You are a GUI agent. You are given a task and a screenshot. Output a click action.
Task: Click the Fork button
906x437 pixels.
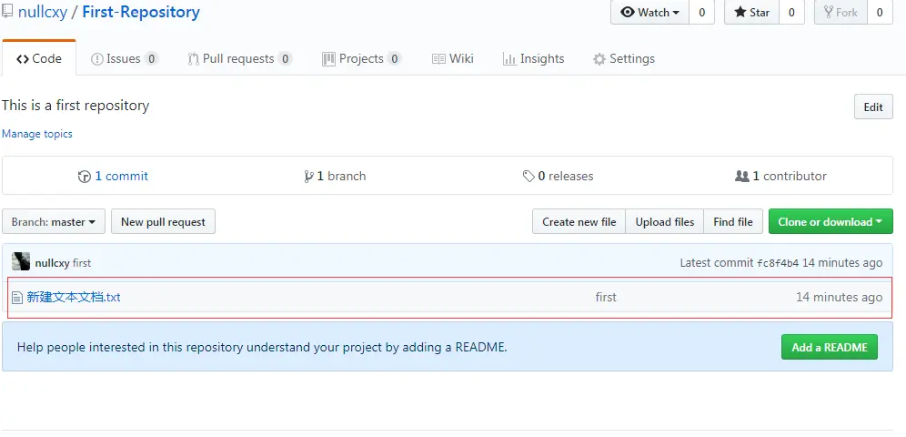point(841,12)
